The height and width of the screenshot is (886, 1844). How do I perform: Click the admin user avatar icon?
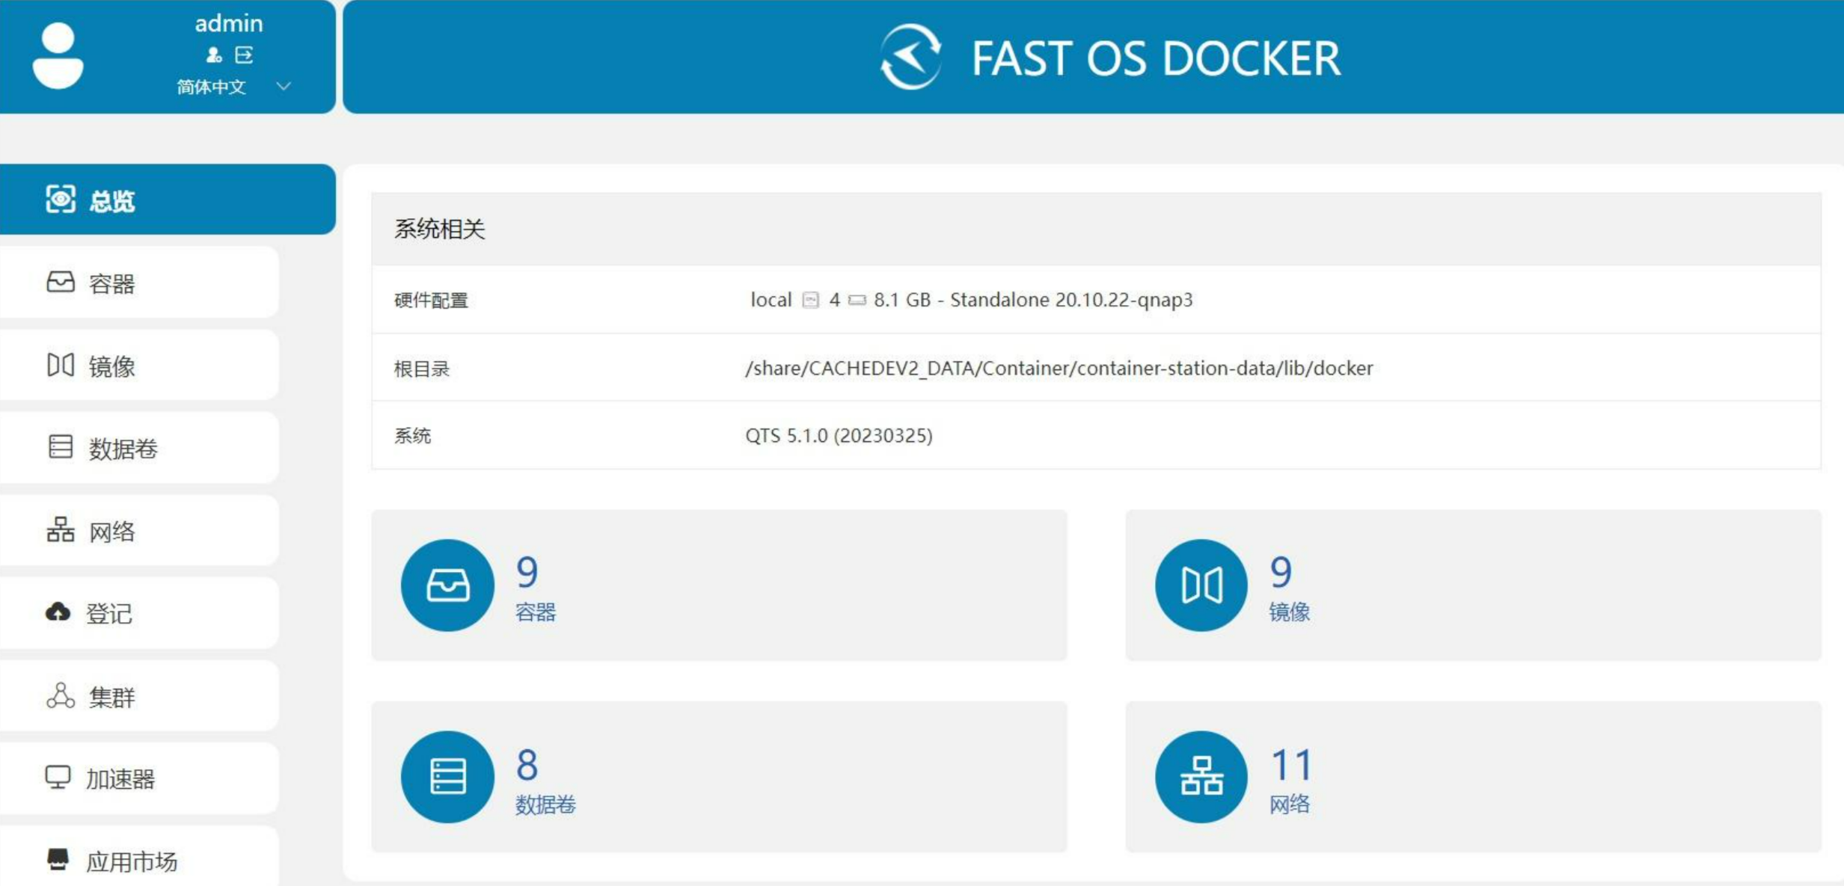(58, 56)
